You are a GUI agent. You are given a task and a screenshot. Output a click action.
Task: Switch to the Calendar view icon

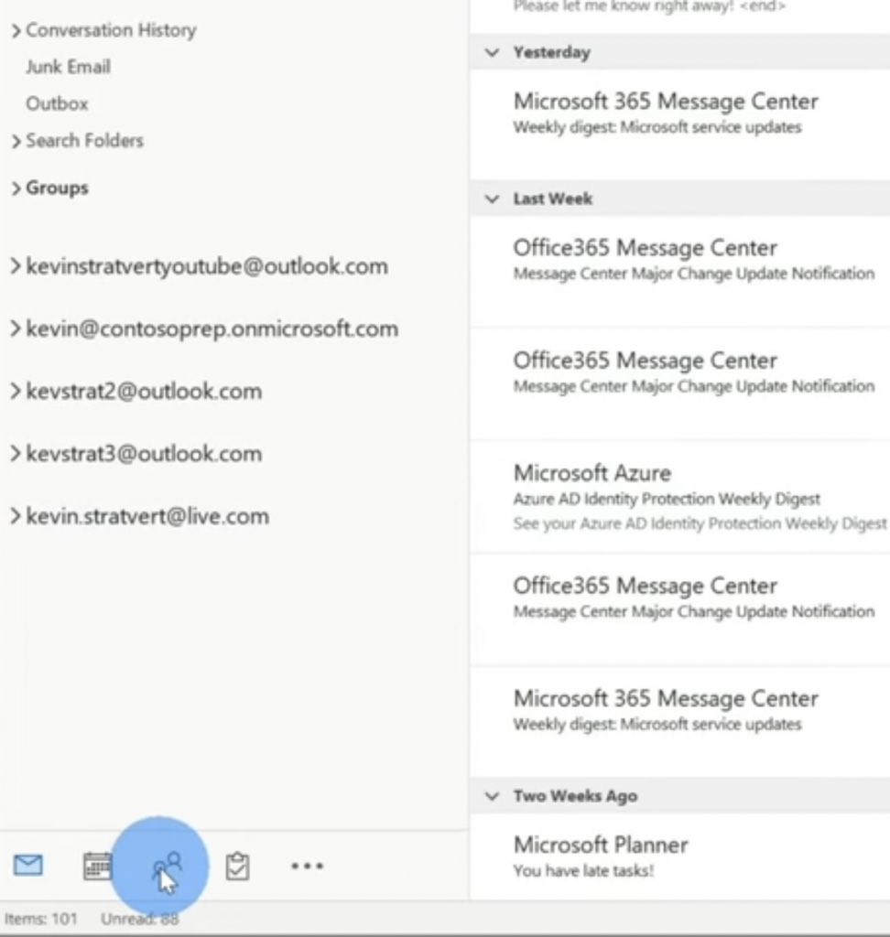(97, 866)
